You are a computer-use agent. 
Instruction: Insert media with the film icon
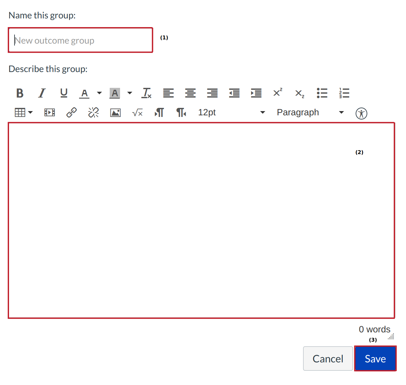(49, 112)
